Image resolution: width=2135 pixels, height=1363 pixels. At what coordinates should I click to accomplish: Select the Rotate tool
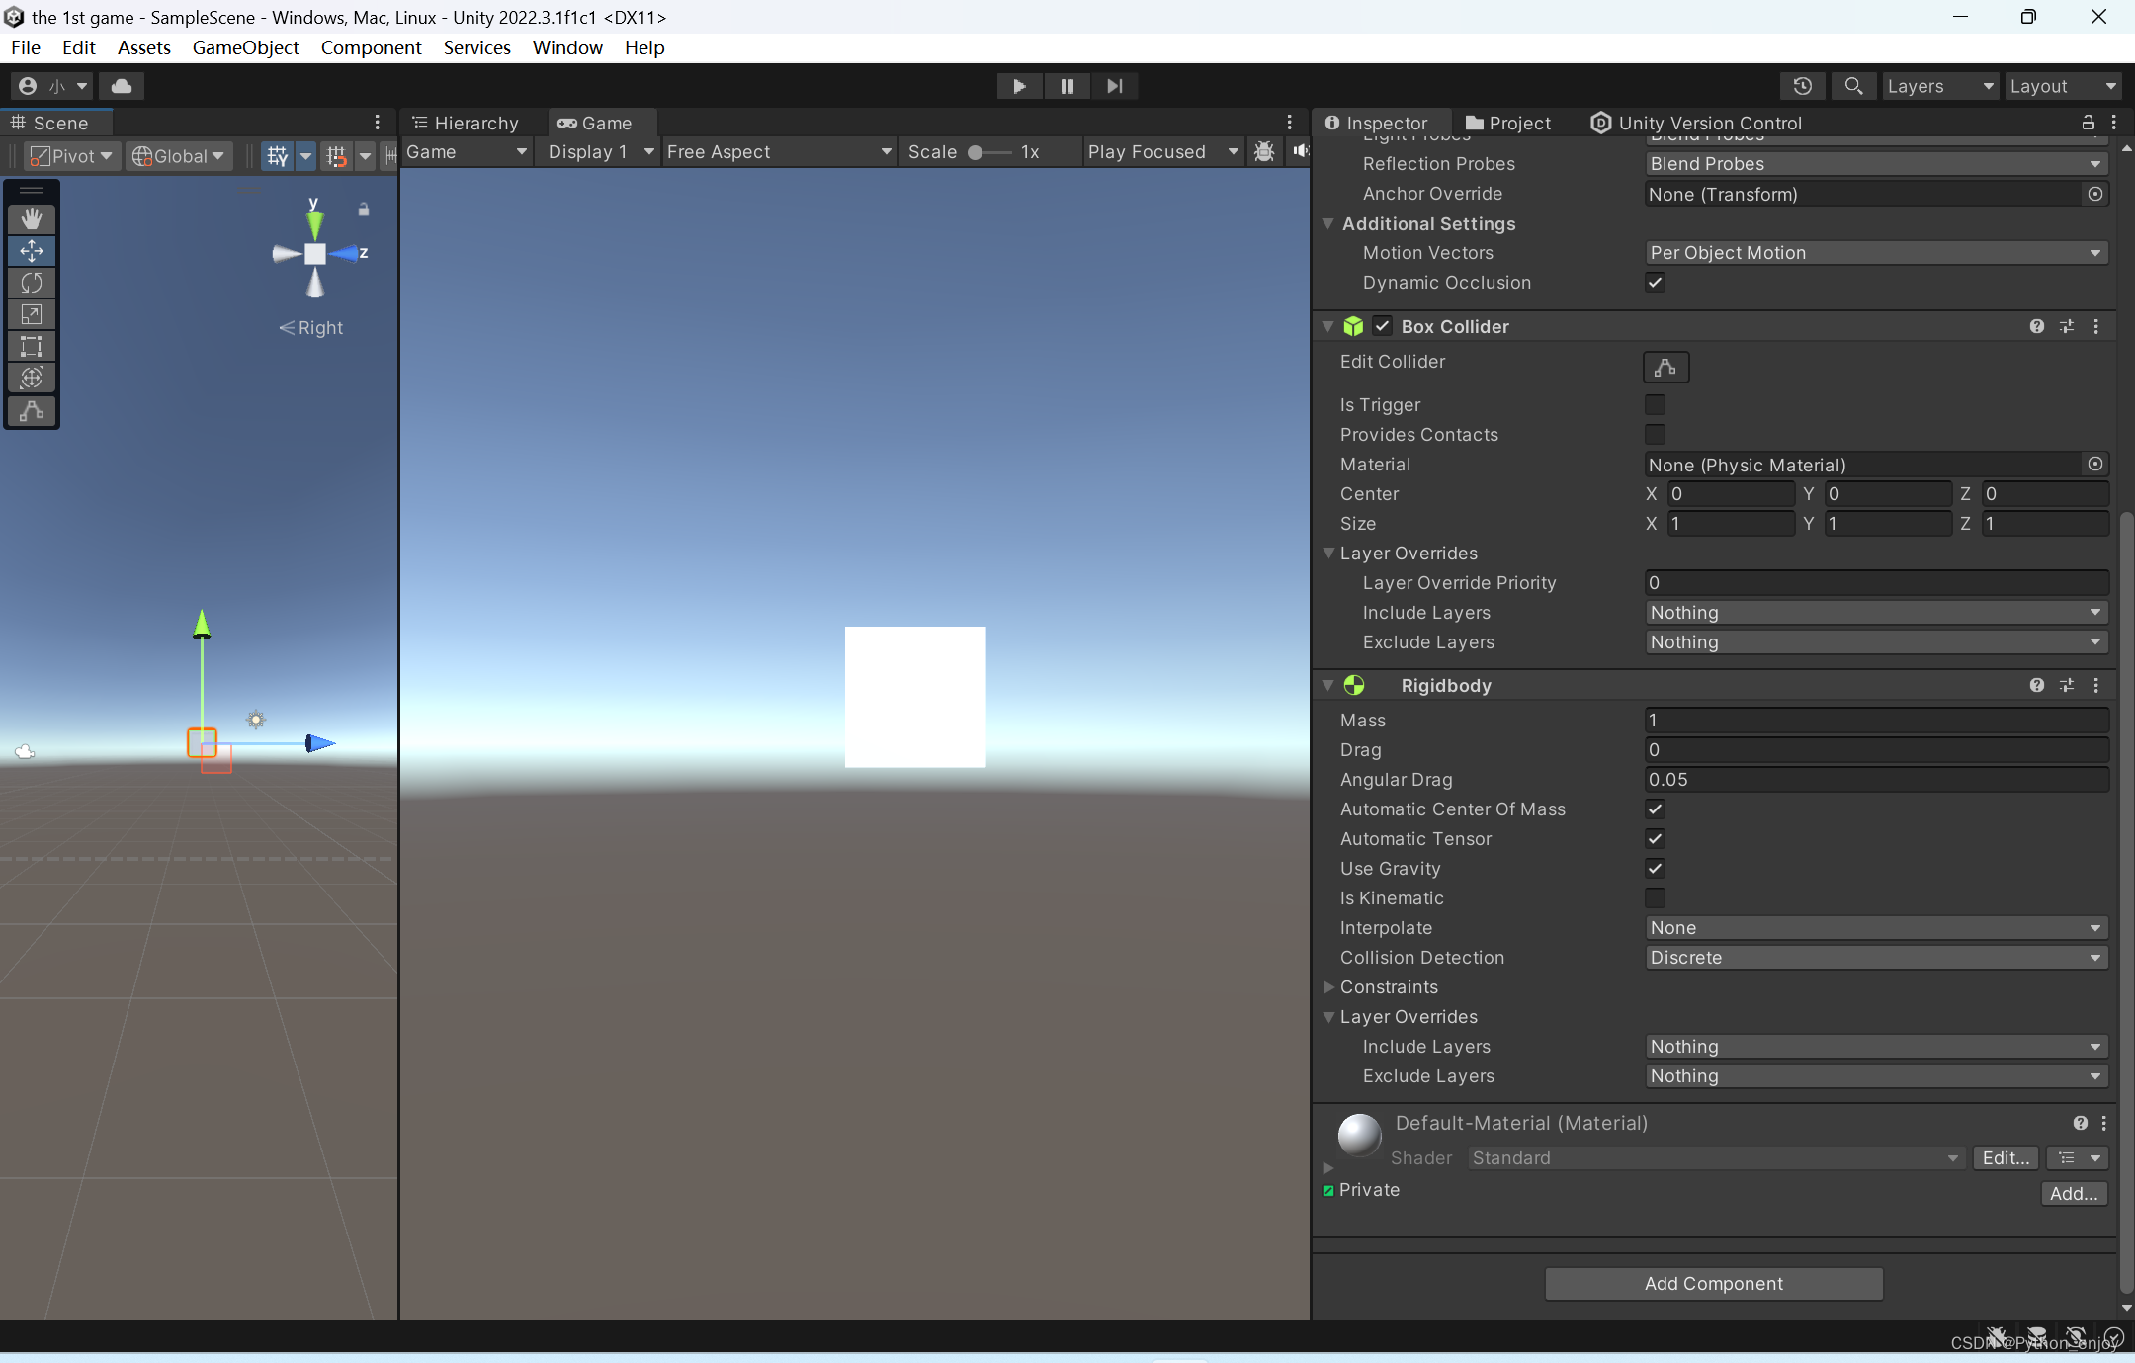(x=32, y=282)
